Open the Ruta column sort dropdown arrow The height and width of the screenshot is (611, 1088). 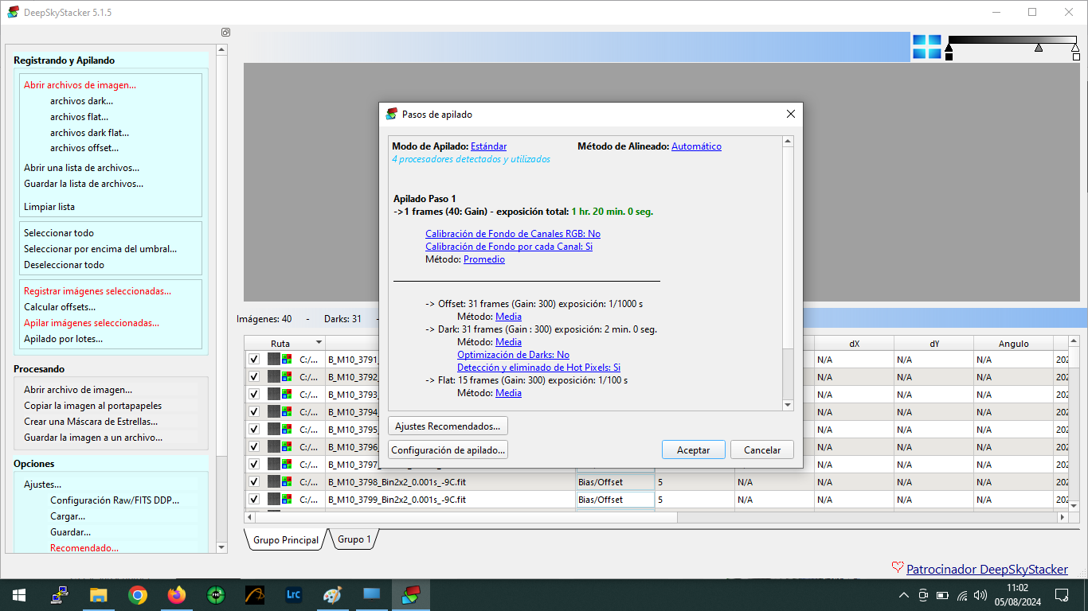[x=319, y=343]
